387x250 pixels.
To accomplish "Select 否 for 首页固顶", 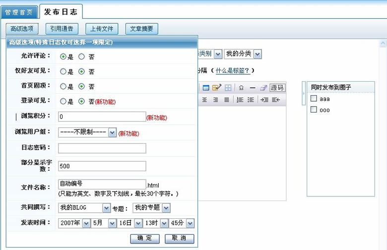I will click(x=81, y=86).
